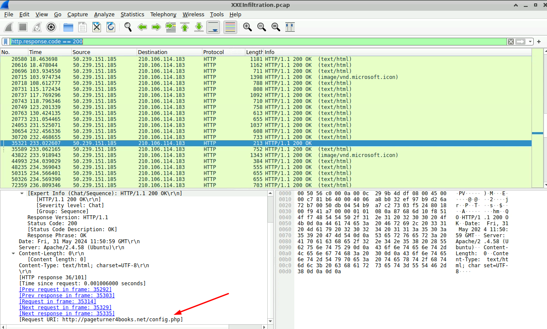The image size is (547, 329).
Task: Sort packets by No. column header
Action: point(14,52)
